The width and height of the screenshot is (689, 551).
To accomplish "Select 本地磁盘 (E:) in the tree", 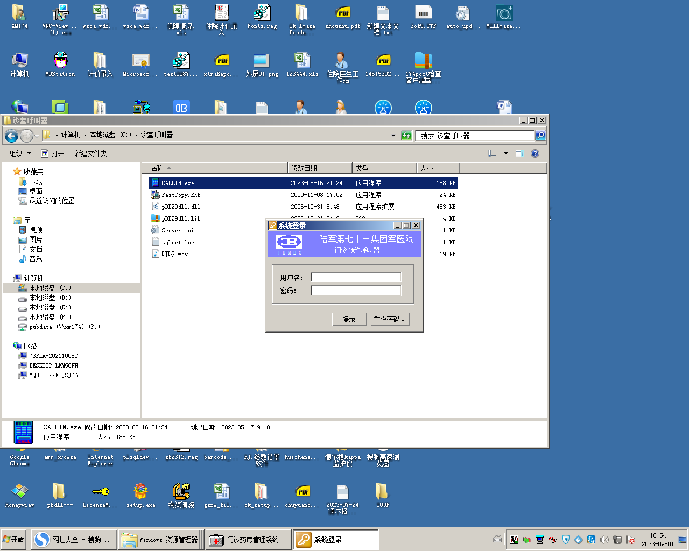I will click(x=45, y=307).
